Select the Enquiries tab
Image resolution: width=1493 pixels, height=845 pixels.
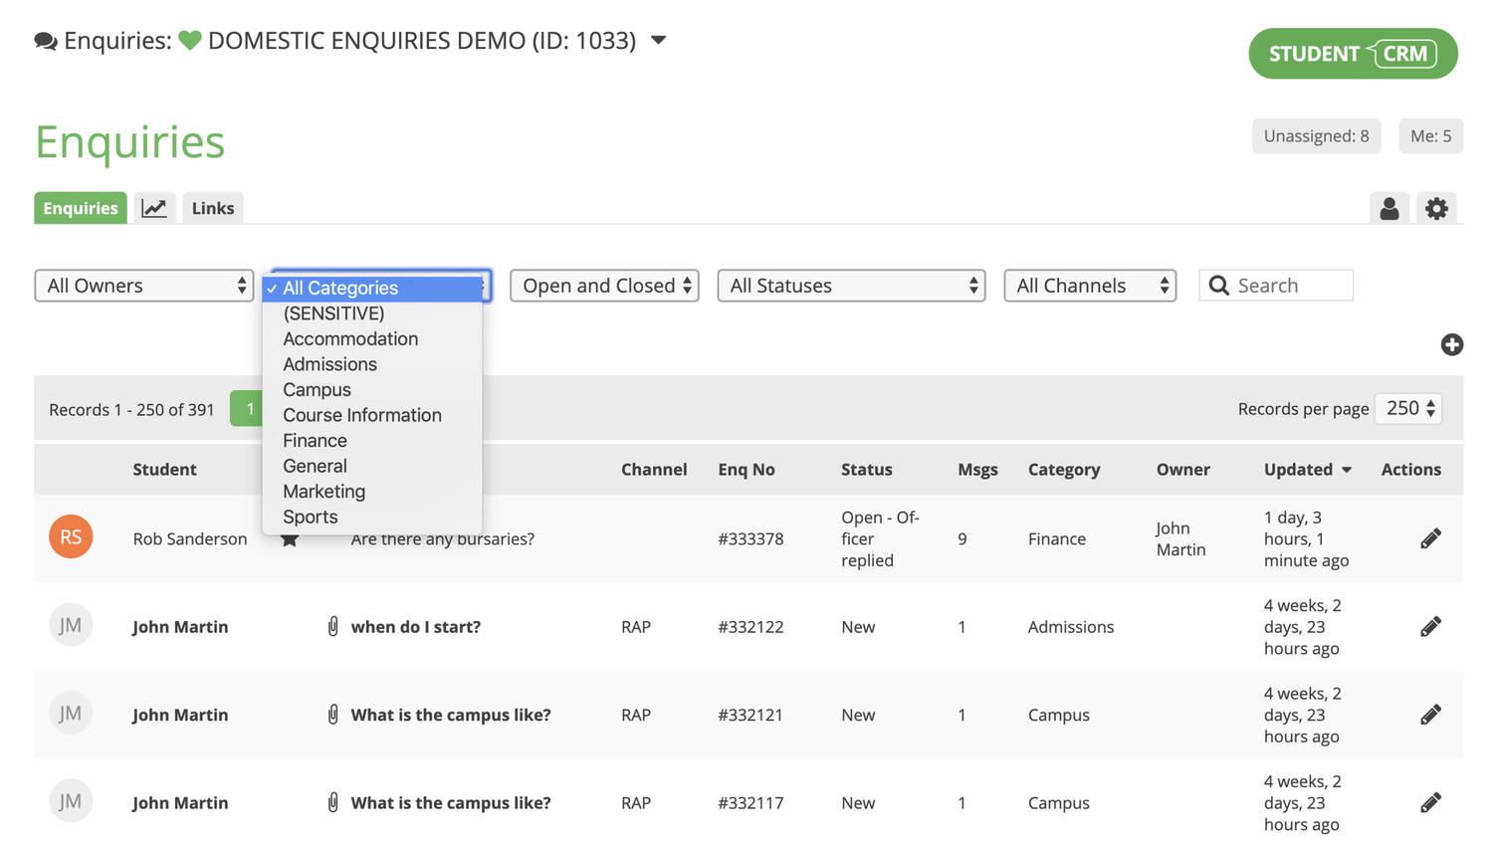click(80, 208)
